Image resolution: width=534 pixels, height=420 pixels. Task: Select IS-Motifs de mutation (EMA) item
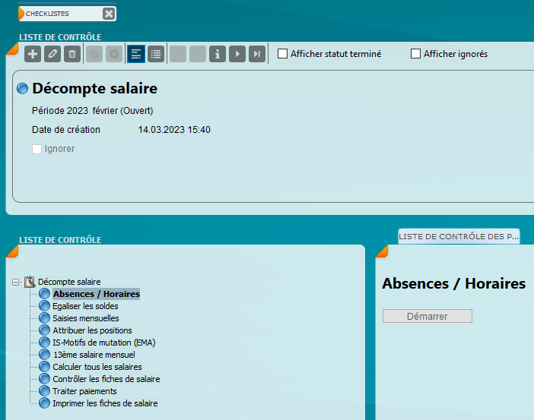click(104, 343)
